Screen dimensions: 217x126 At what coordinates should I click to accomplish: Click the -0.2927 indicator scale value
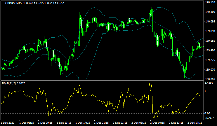[209, 118]
